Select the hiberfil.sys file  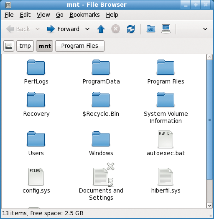pos(166,180)
